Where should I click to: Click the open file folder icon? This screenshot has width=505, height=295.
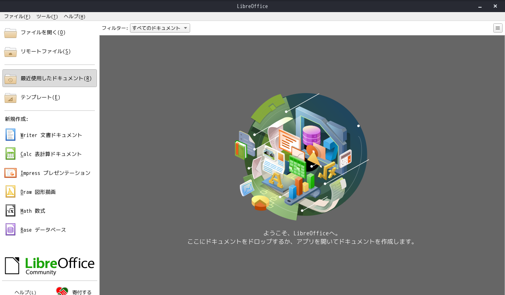10,33
